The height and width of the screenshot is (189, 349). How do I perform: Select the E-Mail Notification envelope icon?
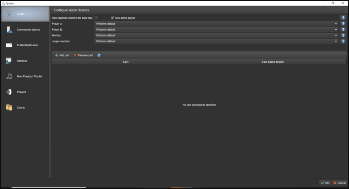(x=9, y=45)
